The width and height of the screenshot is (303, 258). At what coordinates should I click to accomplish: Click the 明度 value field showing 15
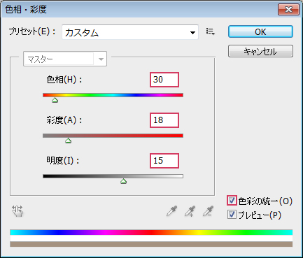(x=164, y=161)
